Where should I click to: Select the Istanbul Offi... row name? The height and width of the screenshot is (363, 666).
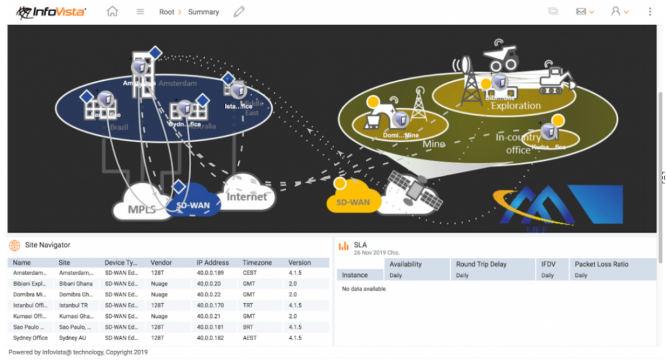pyautogui.click(x=30, y=305)
